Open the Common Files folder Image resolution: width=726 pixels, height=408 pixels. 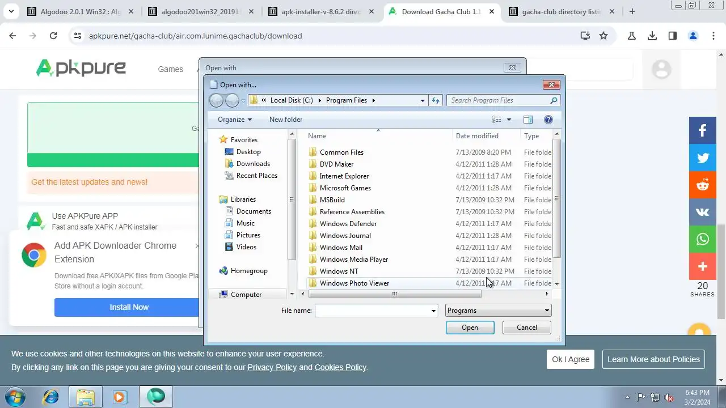(x=341, y=152)
